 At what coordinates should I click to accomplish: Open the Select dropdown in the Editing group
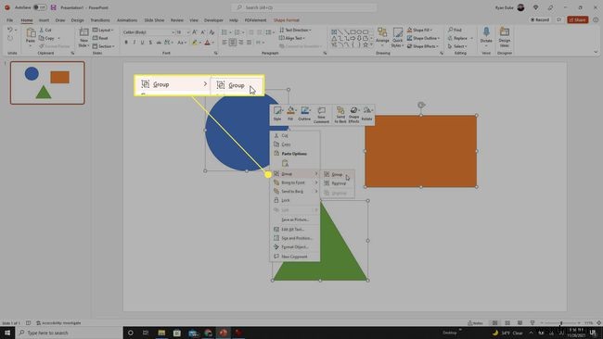click(x=457, y=46)
